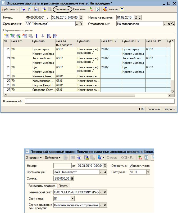Open the document journal icon next to Дт/Кт
The image size is (178, 213).
click(98, 9)
